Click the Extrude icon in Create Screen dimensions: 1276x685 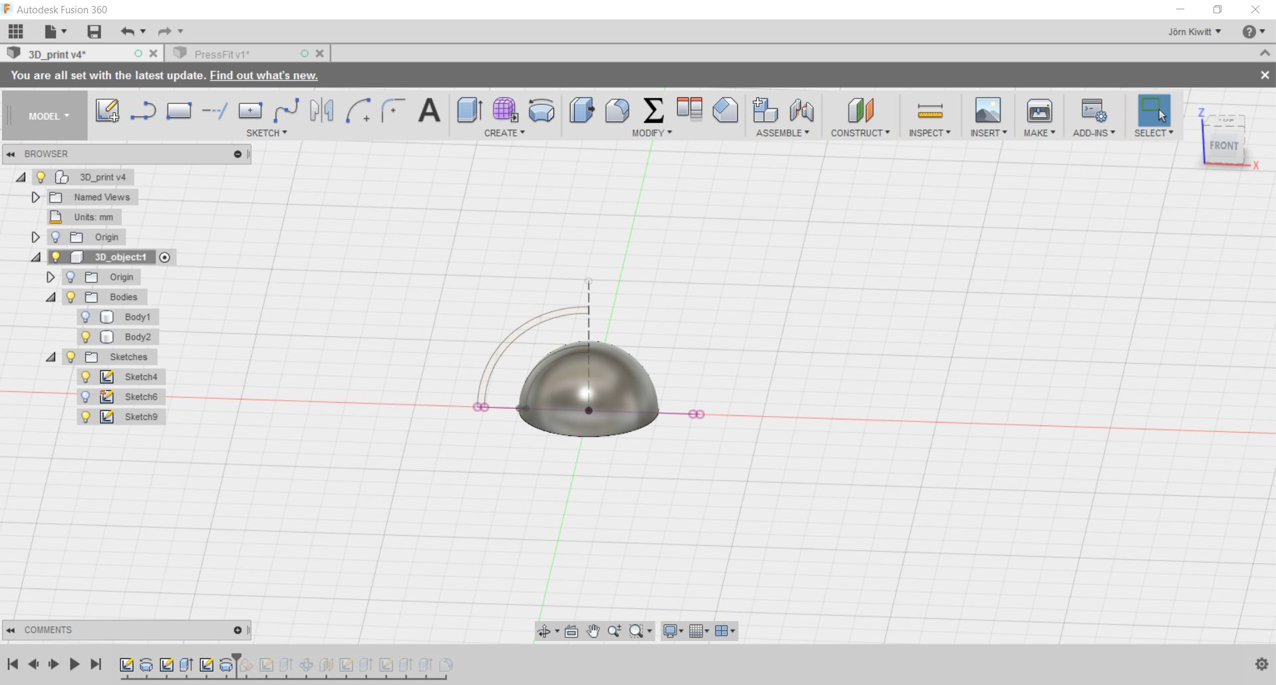coord(470,111)
